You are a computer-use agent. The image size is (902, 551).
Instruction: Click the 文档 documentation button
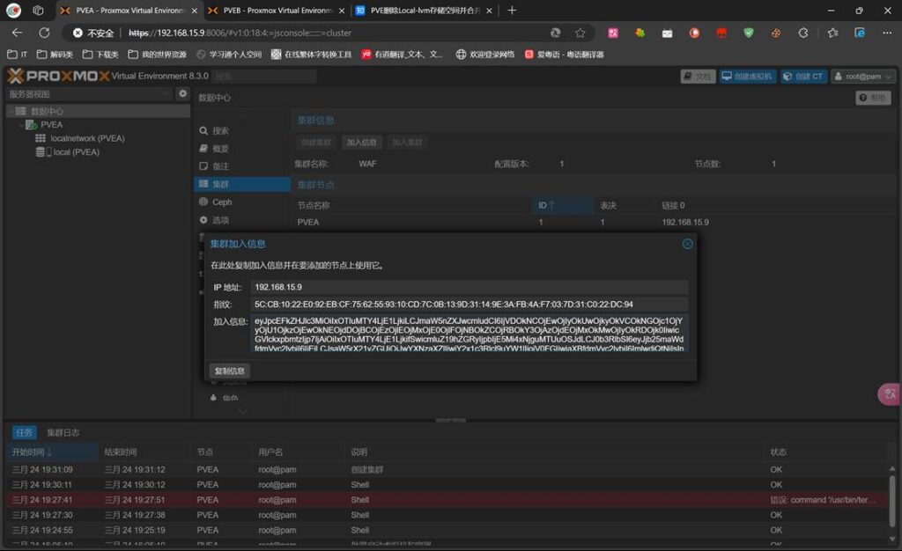(x=698, y=77)
